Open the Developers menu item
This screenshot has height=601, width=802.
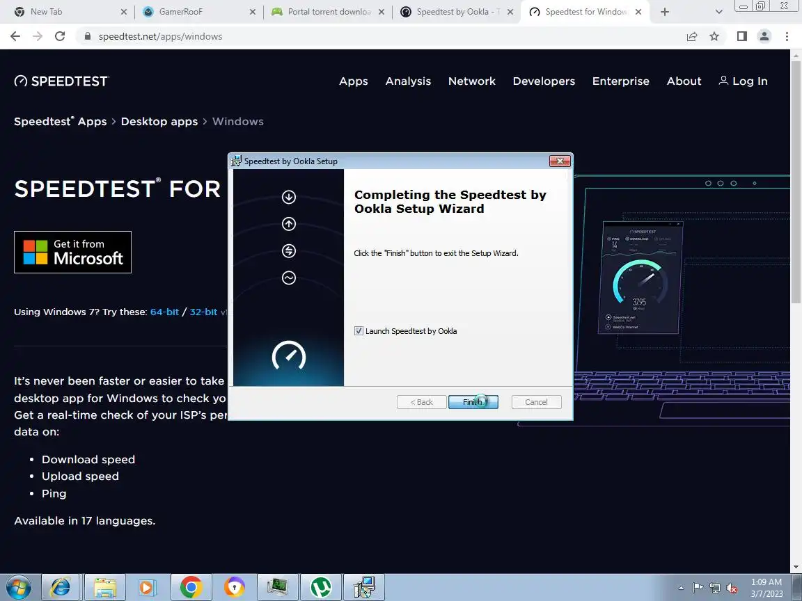tap(544, 81)
